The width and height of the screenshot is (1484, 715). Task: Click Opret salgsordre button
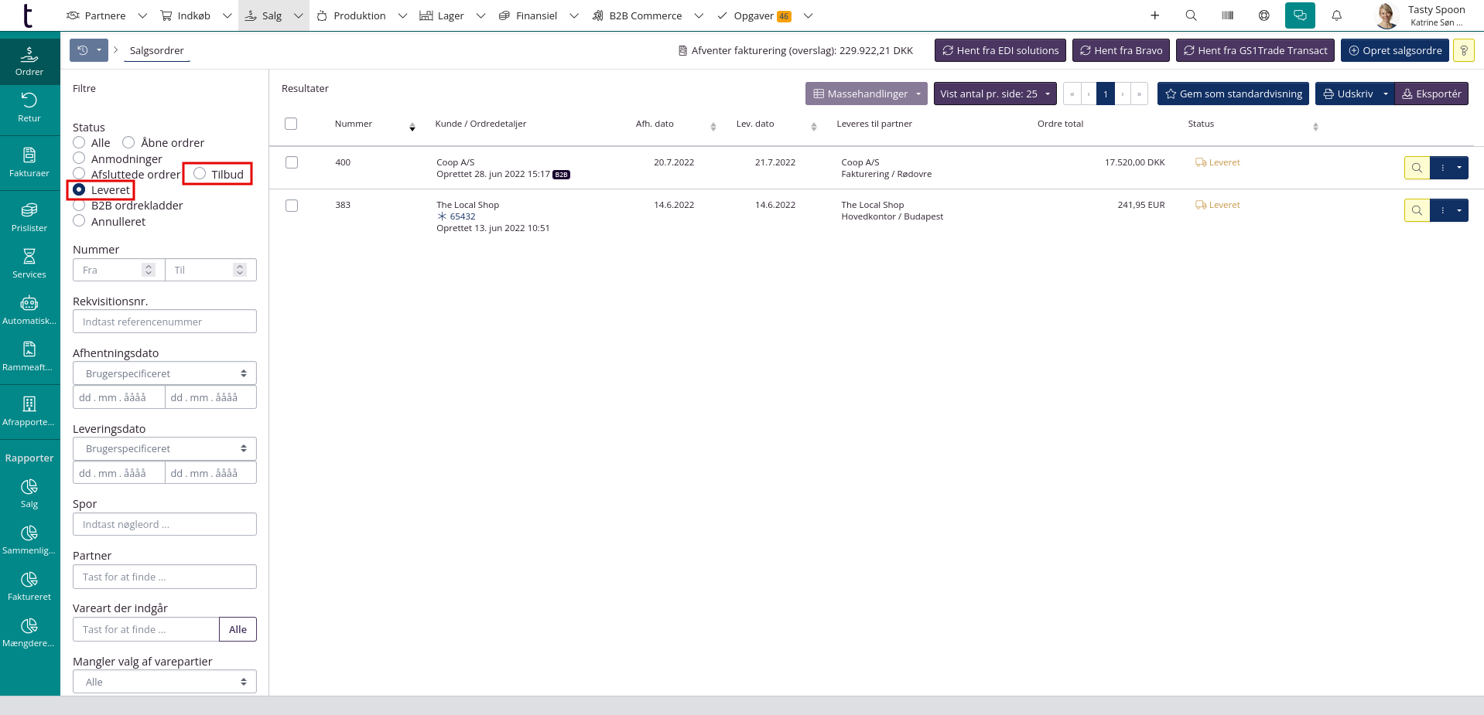pyautogui.click(x=1395, y=50)
